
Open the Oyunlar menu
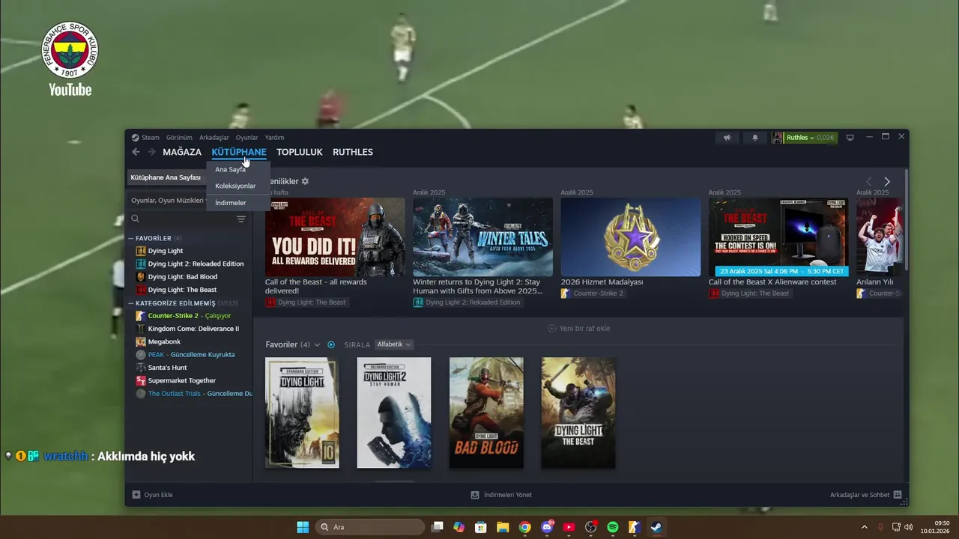(246, 138)
